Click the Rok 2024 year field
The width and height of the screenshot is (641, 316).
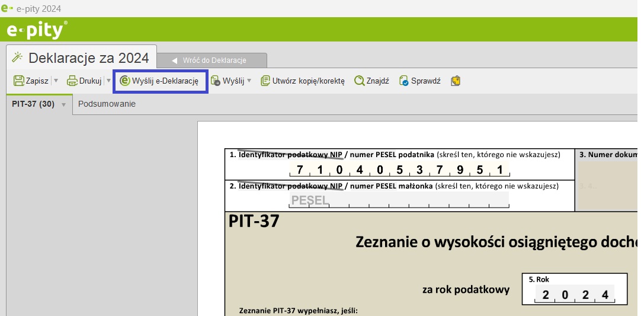574,295
